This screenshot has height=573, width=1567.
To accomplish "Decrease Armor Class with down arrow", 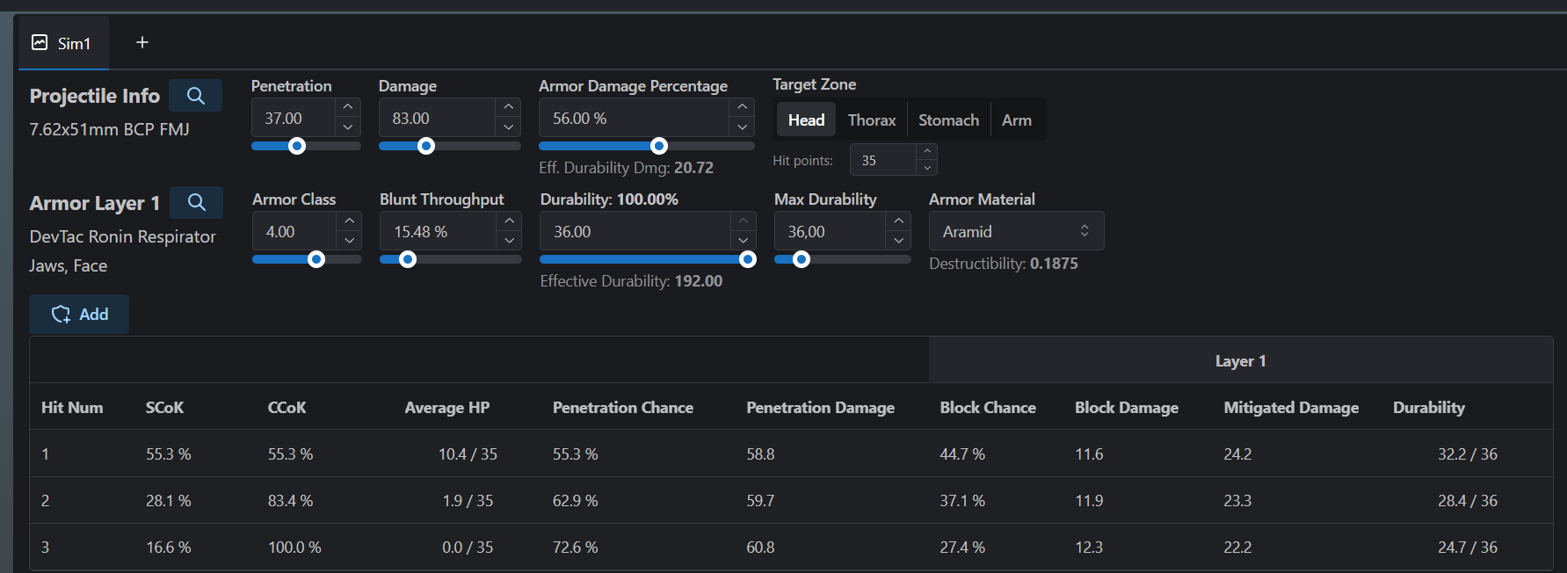I will (x=350, y=241).
